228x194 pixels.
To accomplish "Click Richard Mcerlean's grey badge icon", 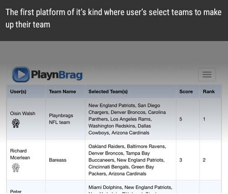I will (x=16, y=168).
